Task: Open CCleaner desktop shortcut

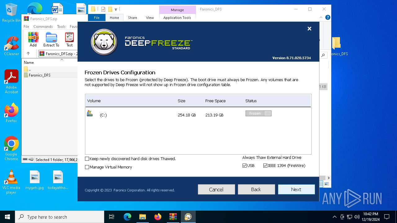Action: 11,46
